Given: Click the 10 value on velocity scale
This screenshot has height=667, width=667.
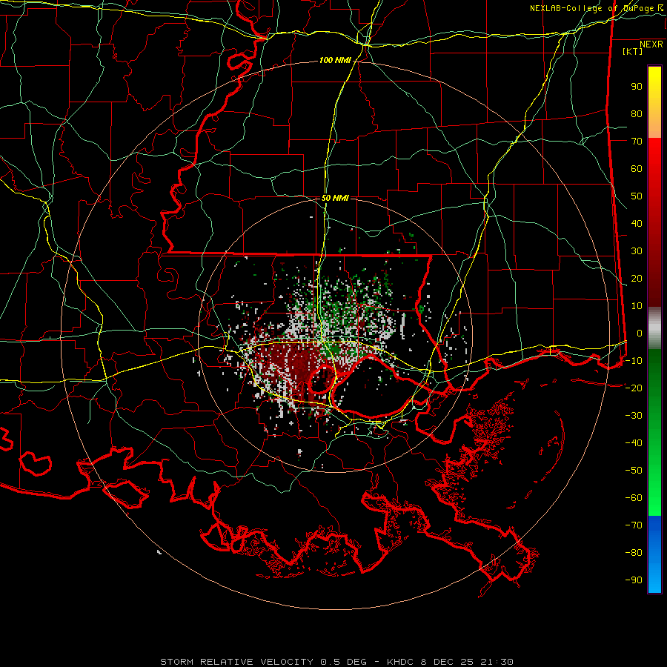Looking at the screenshot, I should [637, 306].
